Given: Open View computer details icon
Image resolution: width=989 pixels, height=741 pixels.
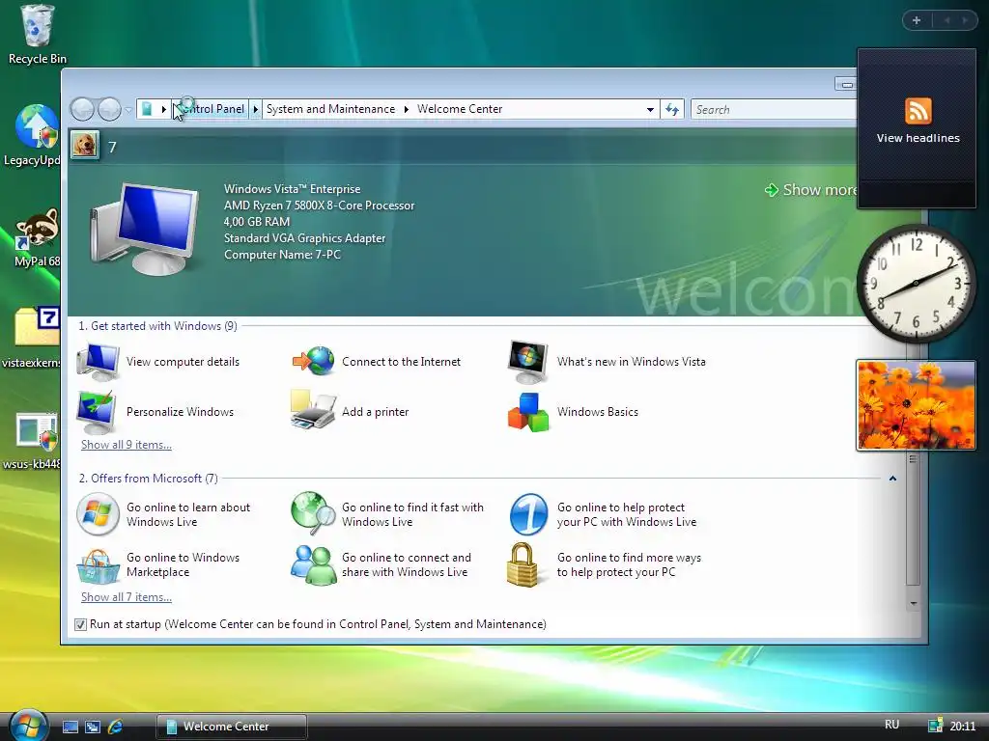Looking at the screenshot, I should (98, 363).
